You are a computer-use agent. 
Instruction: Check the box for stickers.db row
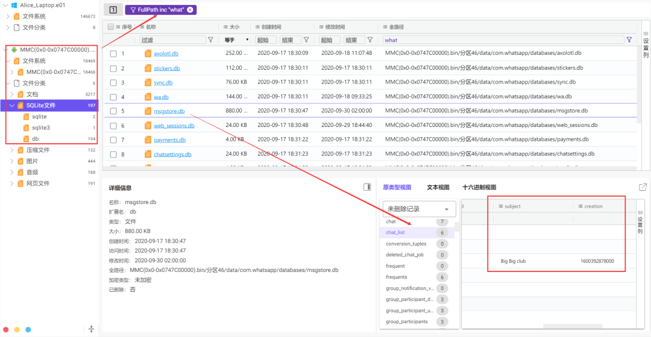click(x=113, y=69)
